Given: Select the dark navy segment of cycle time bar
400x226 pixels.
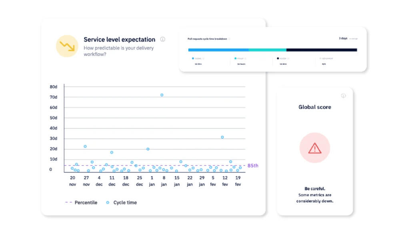Looking at the screenshot, I should pyautogui.click(x=321, y=50).
